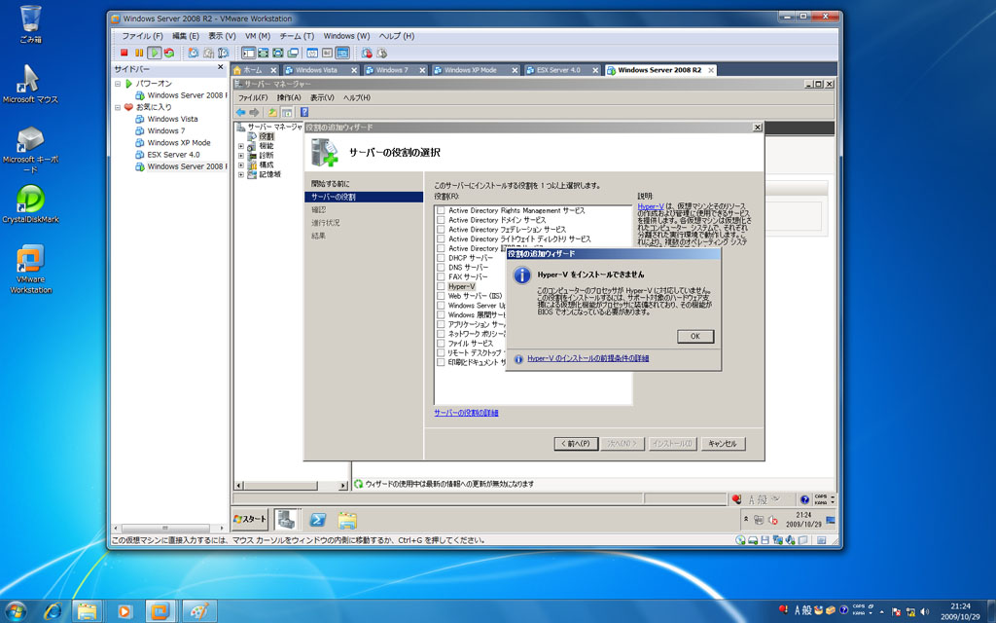Take a snapshot of the VM
This screenshot has height=623, width=996.
pos(194,53)
